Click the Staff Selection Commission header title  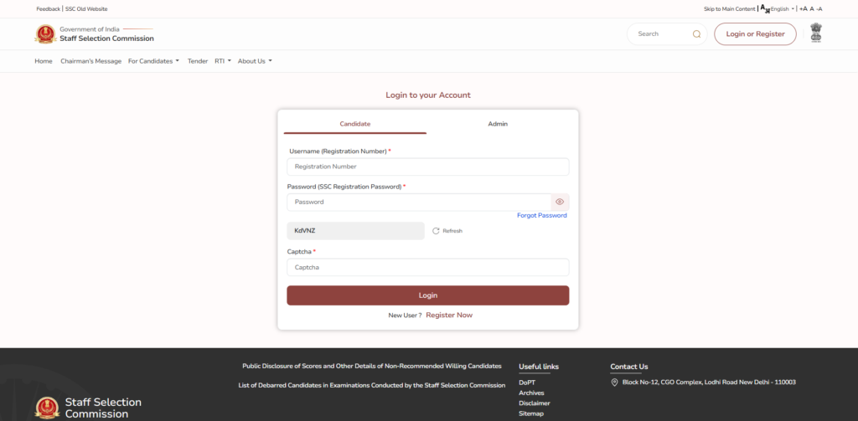coord(106,39)
